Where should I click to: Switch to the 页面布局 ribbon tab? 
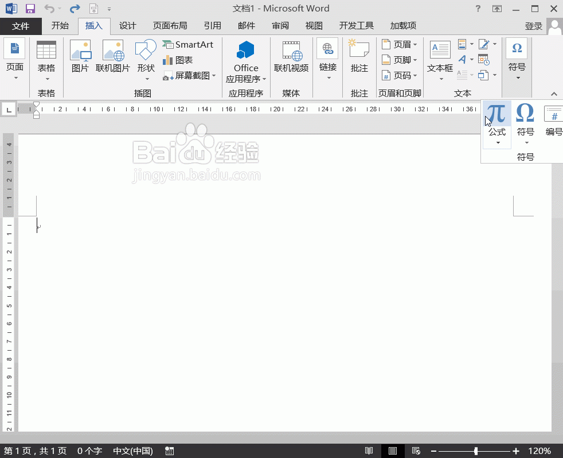(170, 26)
